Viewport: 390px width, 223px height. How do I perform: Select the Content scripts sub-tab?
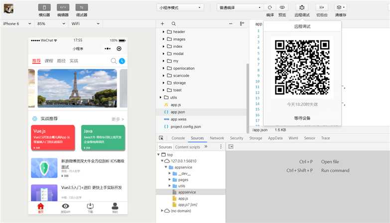tap(187, 147)
